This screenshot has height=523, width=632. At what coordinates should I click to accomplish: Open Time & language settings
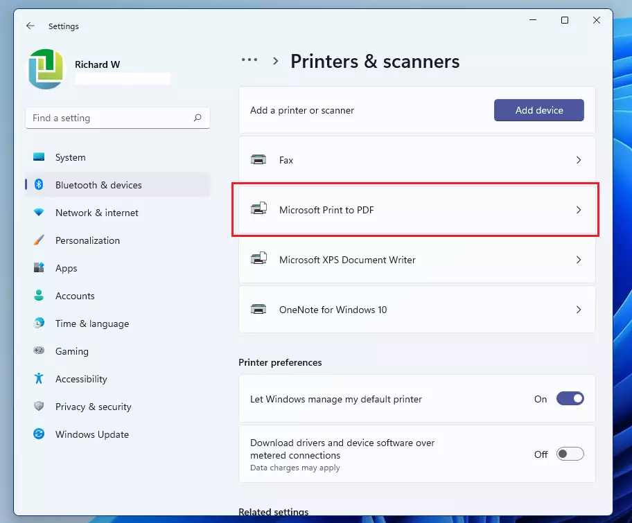[118, 323]
